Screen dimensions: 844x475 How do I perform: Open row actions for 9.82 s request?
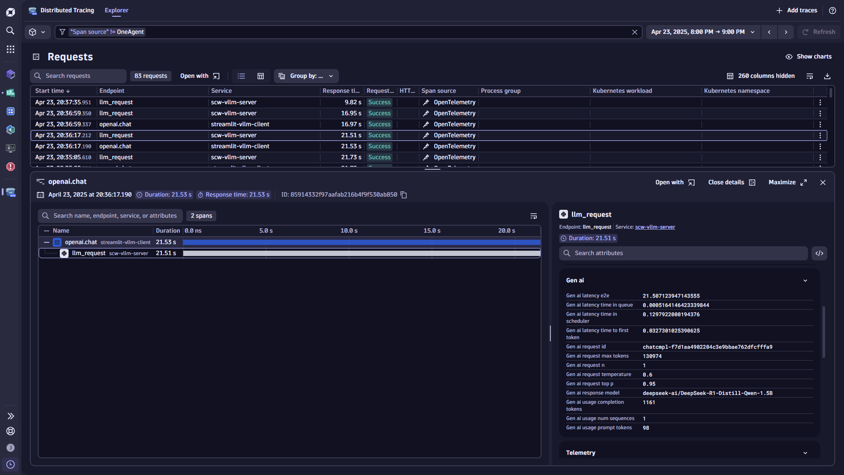click(x=820, y=102)
